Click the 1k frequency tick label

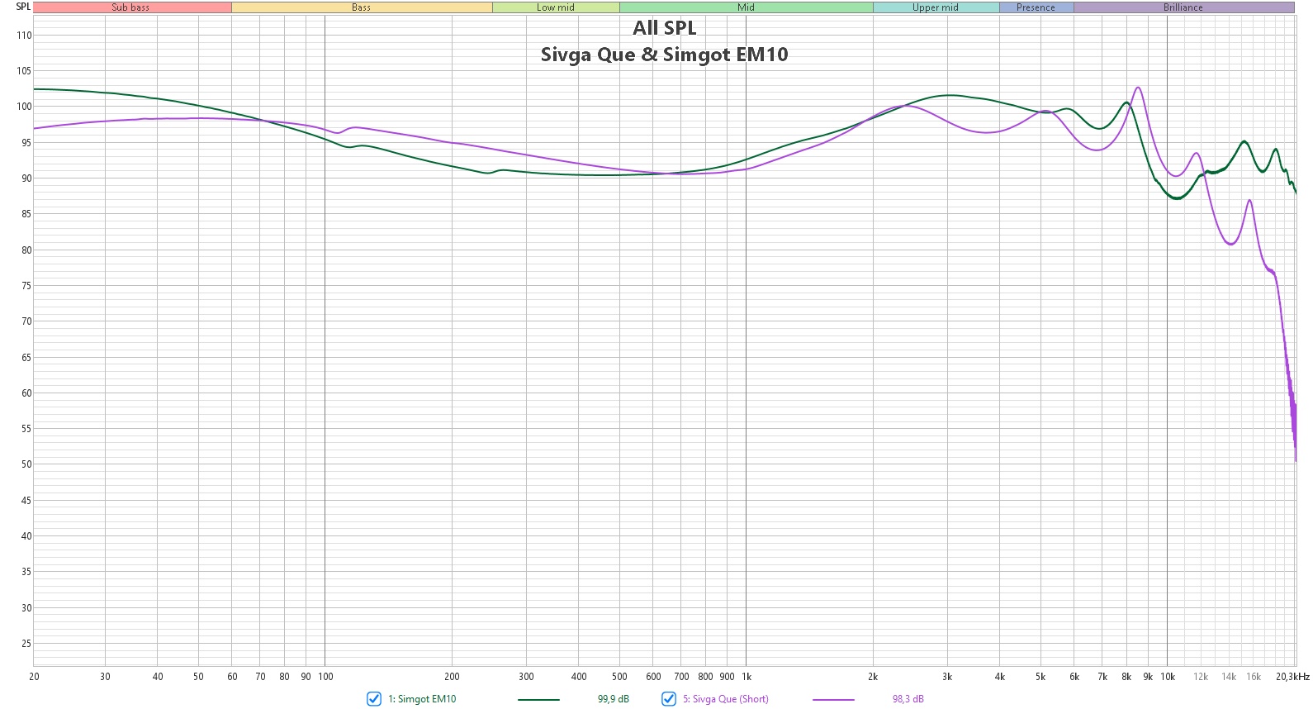[x=747, y=677]
